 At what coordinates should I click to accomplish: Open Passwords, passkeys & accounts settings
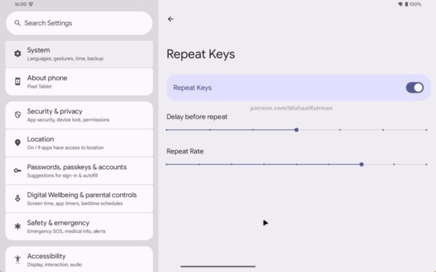pos(79,171)
